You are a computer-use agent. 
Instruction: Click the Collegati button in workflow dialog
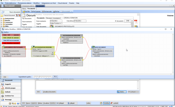click(133, 92)
